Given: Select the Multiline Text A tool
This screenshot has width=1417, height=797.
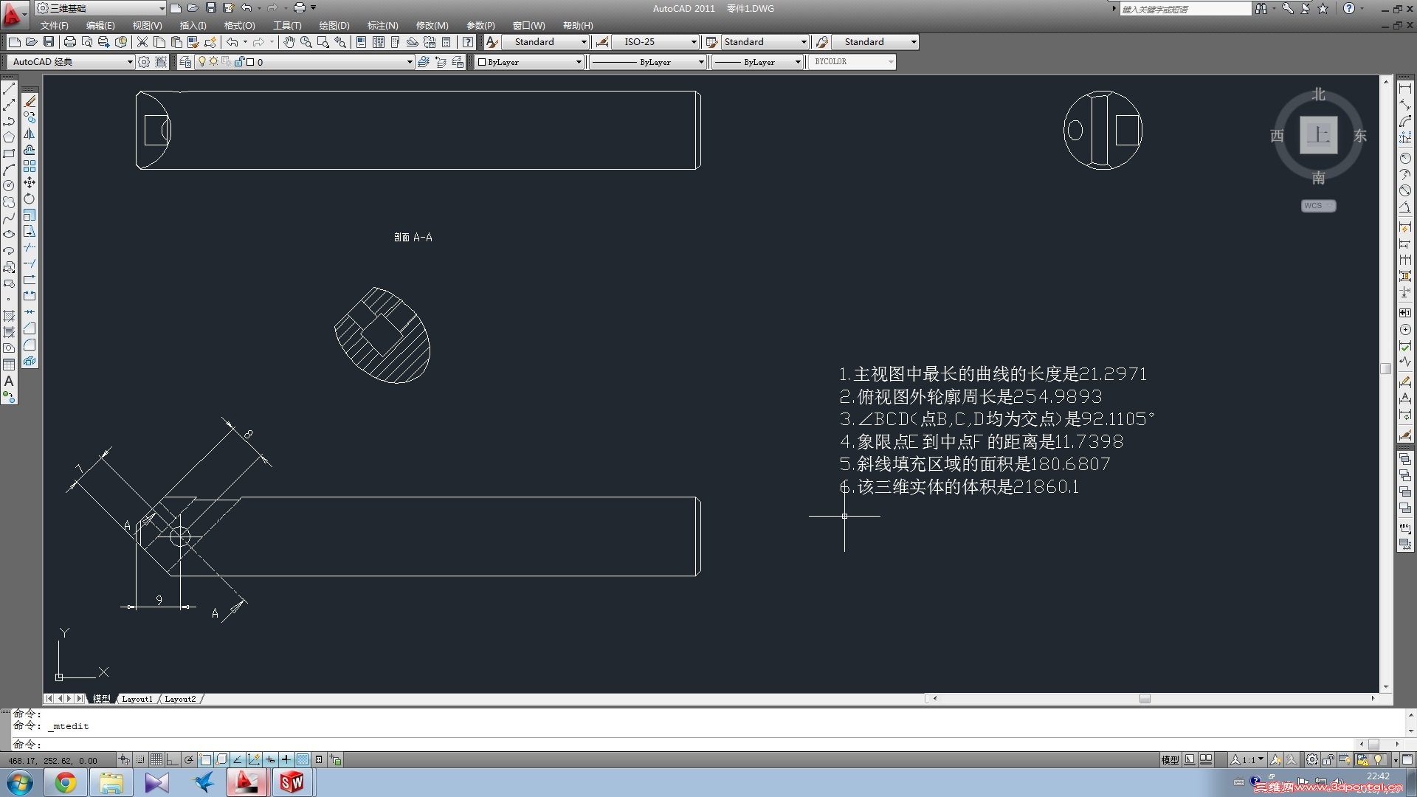Looking at the screenshot, I should point(9,382).
